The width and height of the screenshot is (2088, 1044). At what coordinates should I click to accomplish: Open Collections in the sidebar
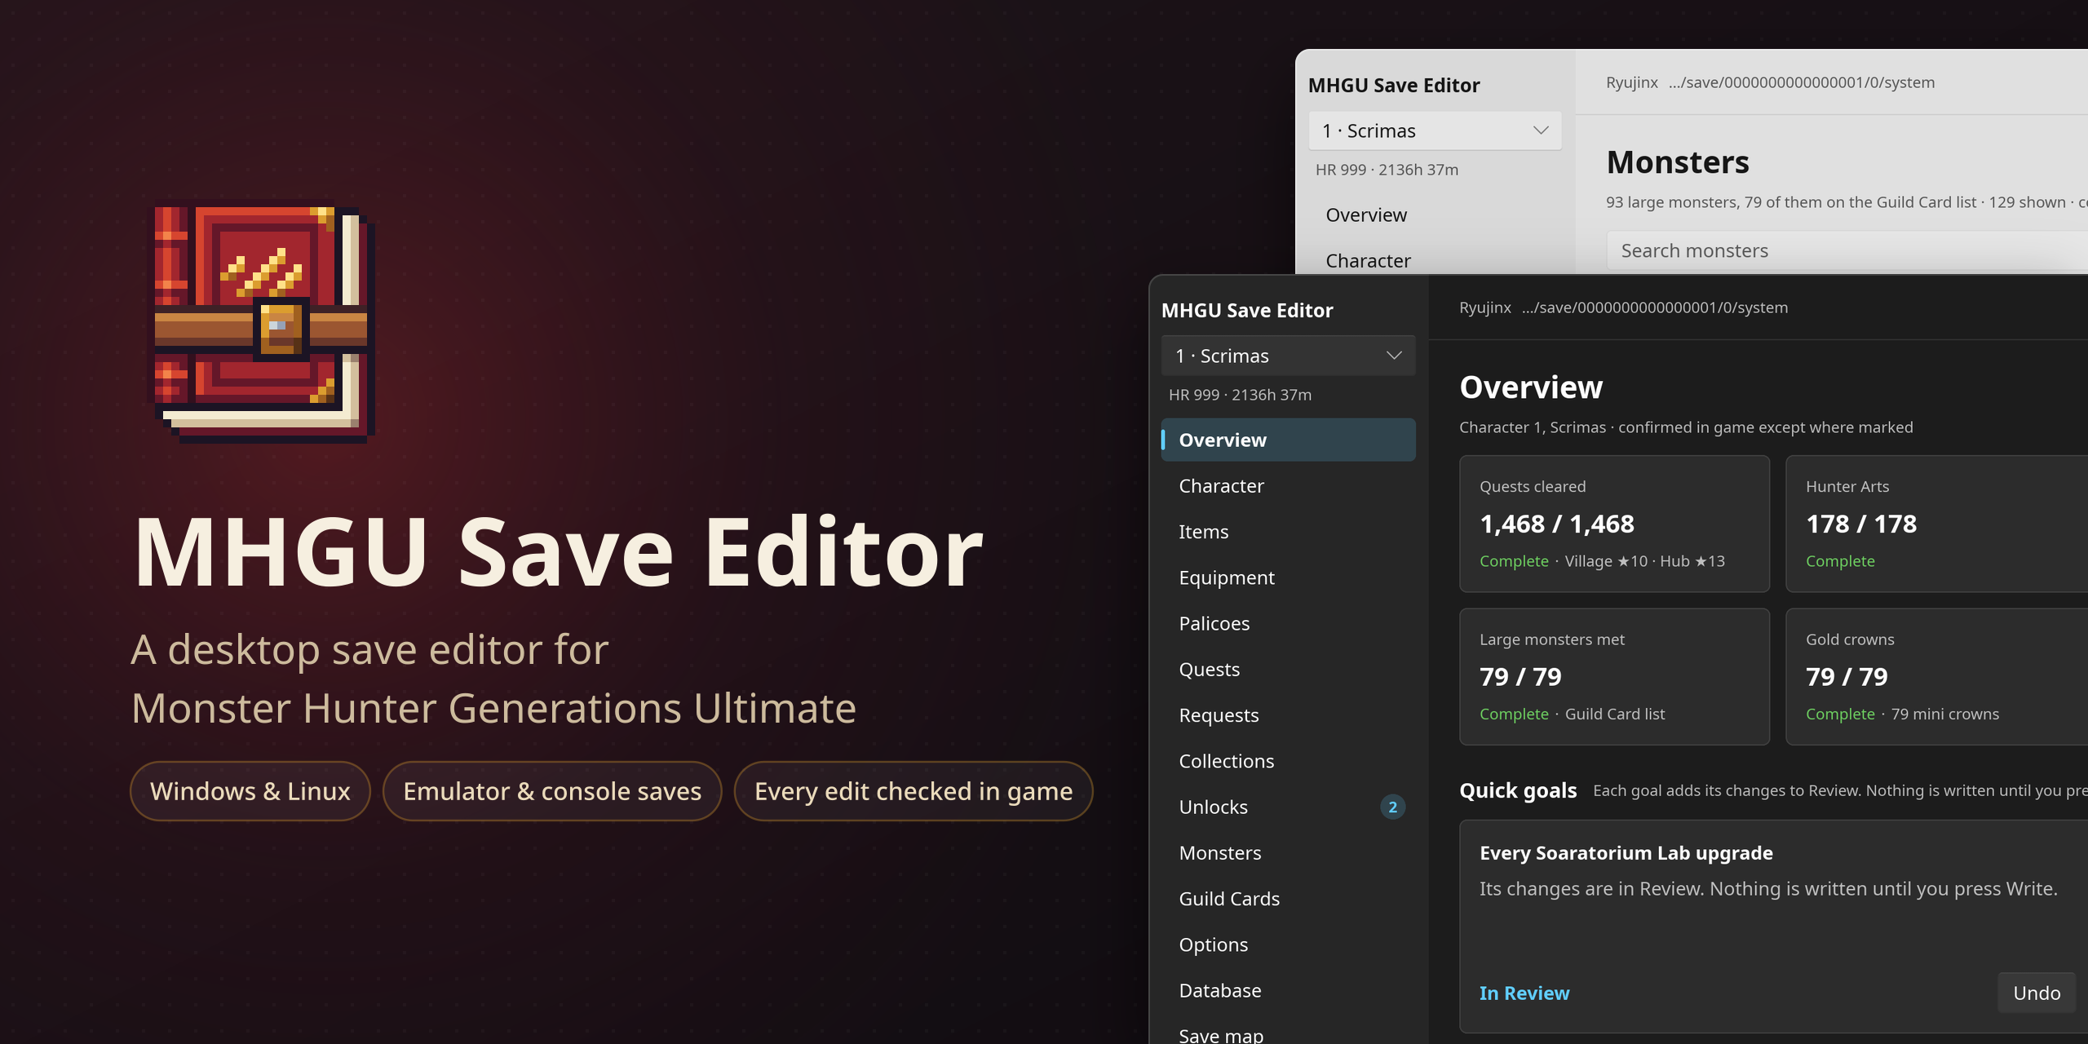pyautogui.click(x=1288, y=761)
